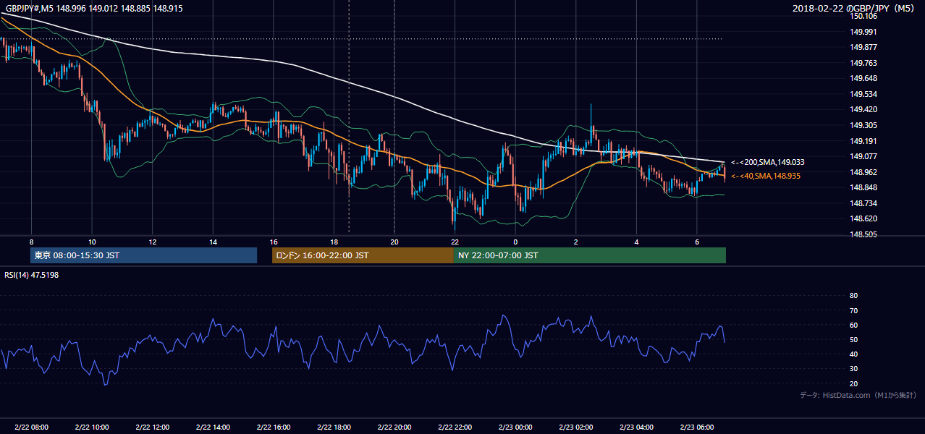The height and width of the screenshot is (434, 925).
Task: Click hour tick 22 under the price chart
Action: point(455,242)
